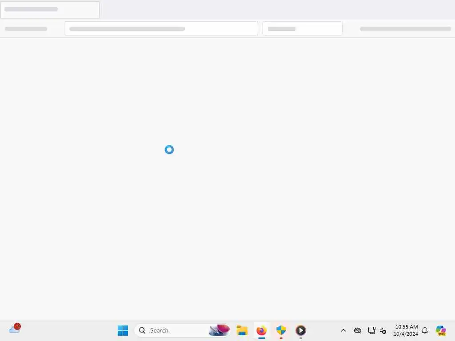
Task: Open the notifications bell icon
Action: (425, 330)
